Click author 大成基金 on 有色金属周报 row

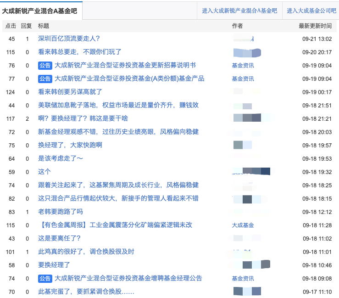[x=243, y=225]
